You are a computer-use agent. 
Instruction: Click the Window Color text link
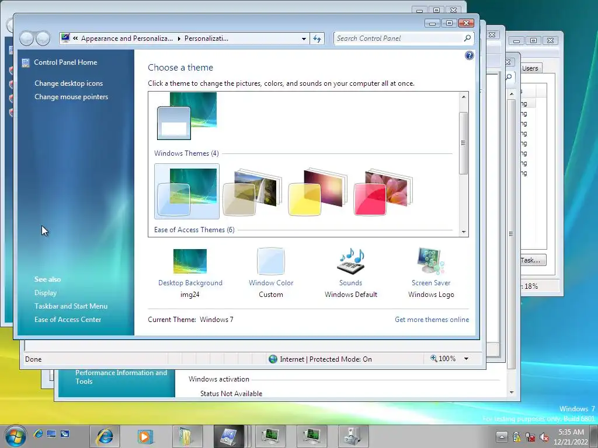(x=271, y=283)
